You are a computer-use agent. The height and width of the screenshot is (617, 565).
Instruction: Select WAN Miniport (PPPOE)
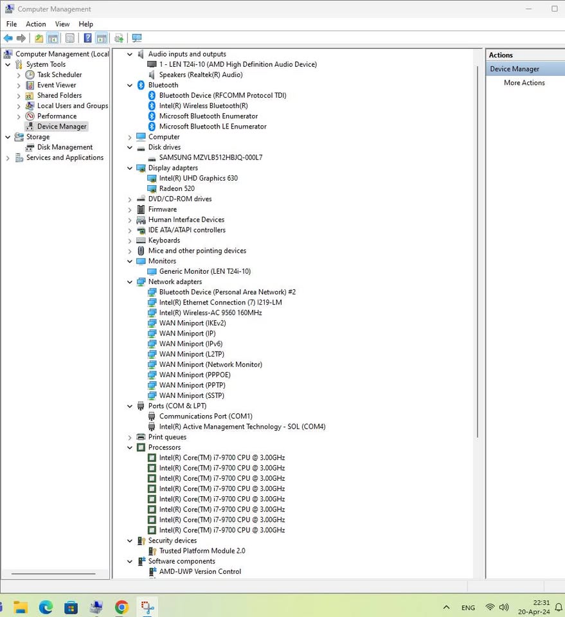195,375
